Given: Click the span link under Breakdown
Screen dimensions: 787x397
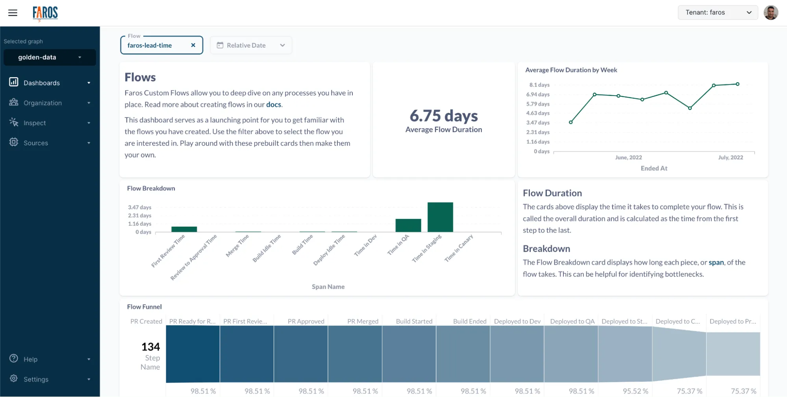Looking at the screenshot, I should point(717,262).
